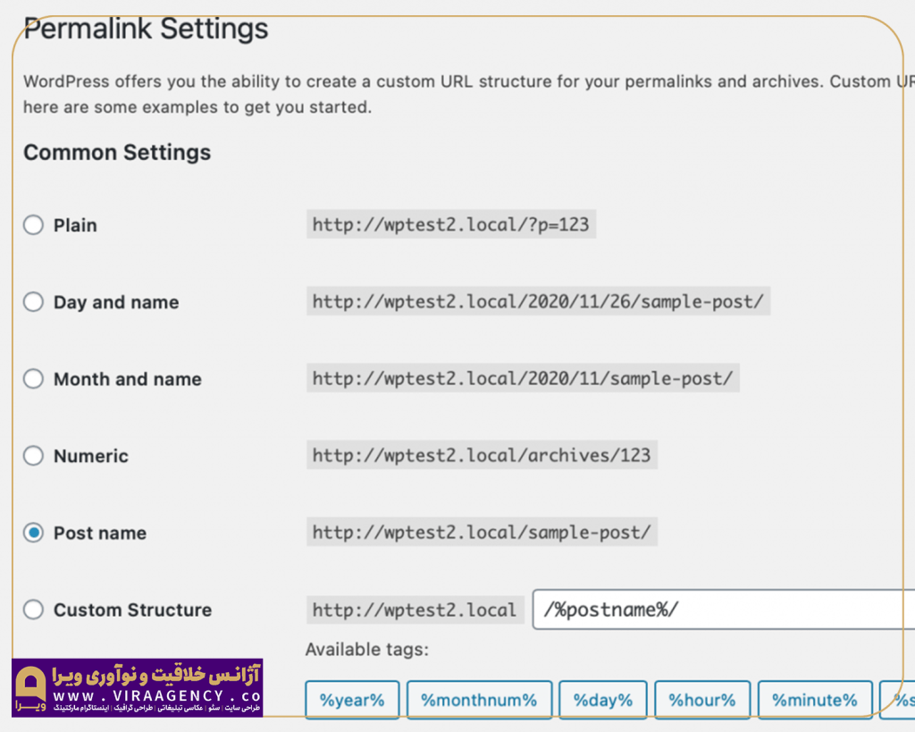Click the Plain example URL code
The image size is (915, 732).
point(450,225)
